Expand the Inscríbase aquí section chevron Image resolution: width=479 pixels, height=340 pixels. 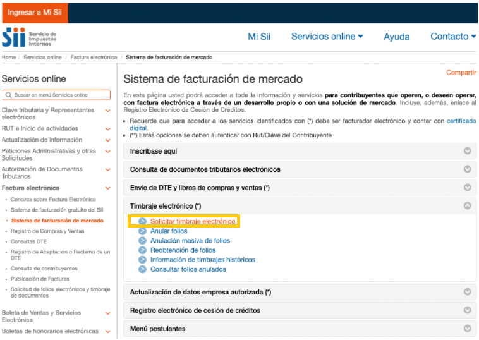coord(467,151)
